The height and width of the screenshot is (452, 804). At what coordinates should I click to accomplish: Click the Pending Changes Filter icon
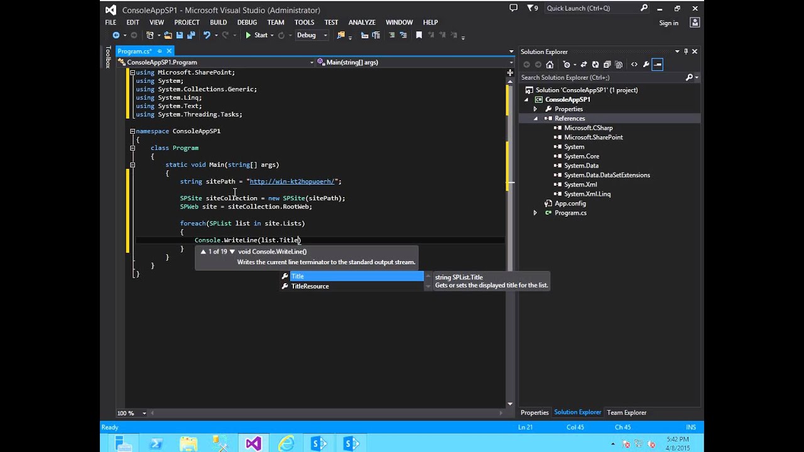pos(567,65)
